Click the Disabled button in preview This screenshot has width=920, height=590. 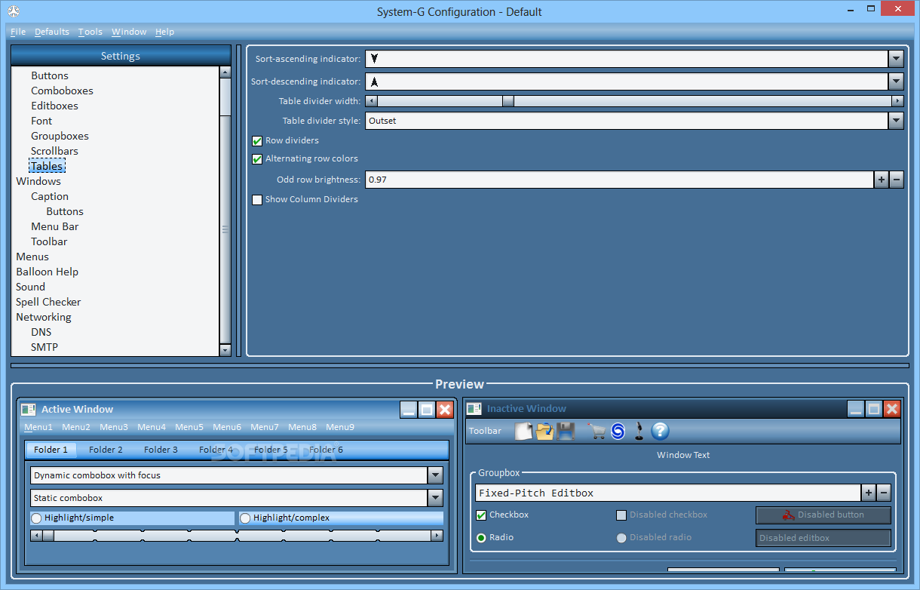823,515
